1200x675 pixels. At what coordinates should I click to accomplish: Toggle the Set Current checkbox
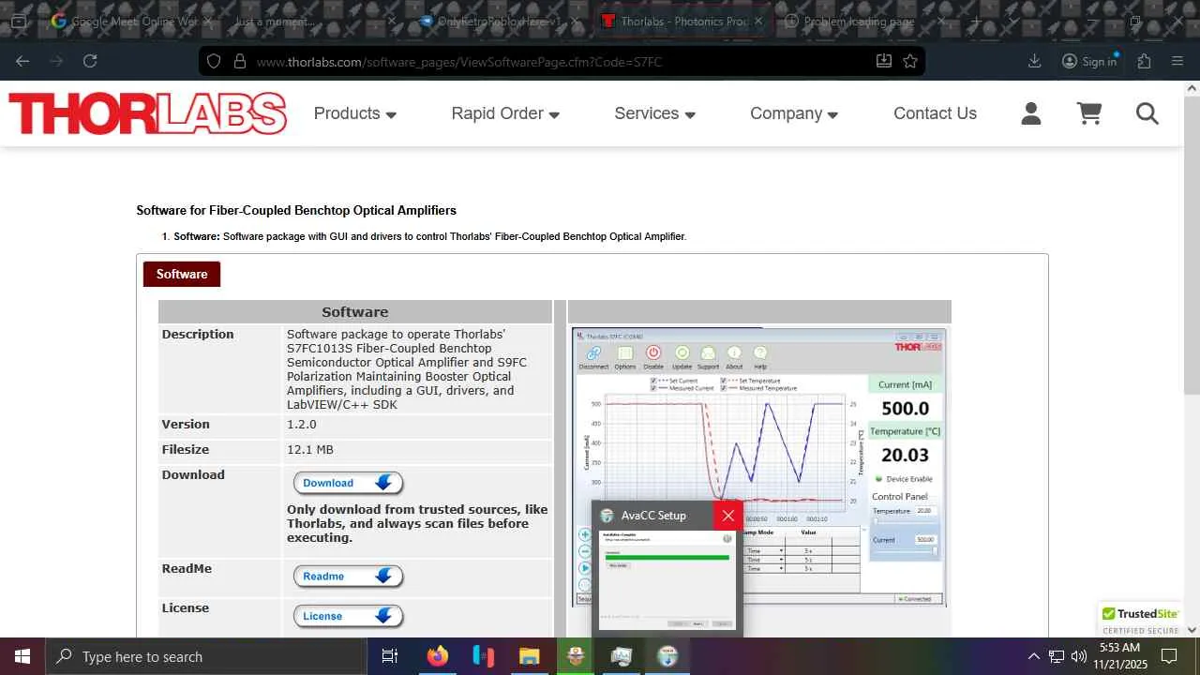click(653, 381)
